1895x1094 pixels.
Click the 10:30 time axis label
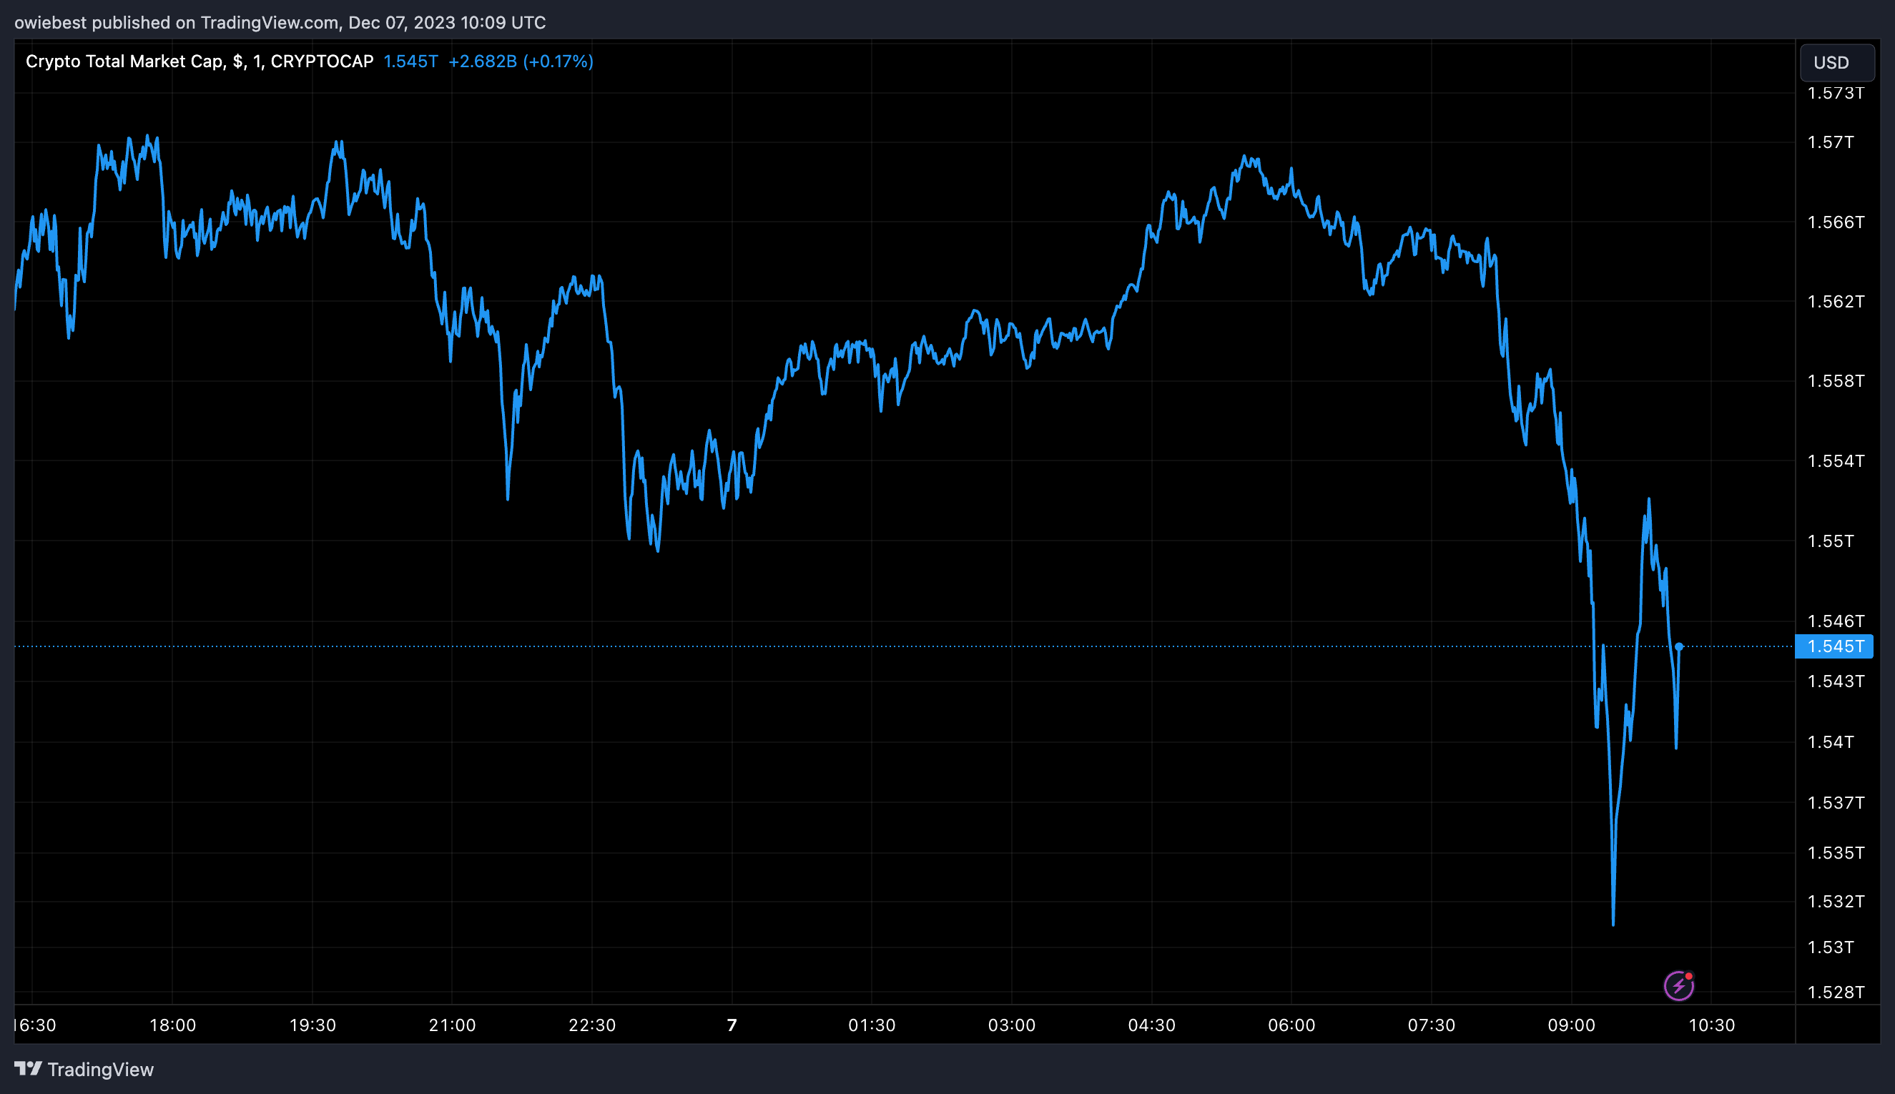[x=1712, y=1025]
